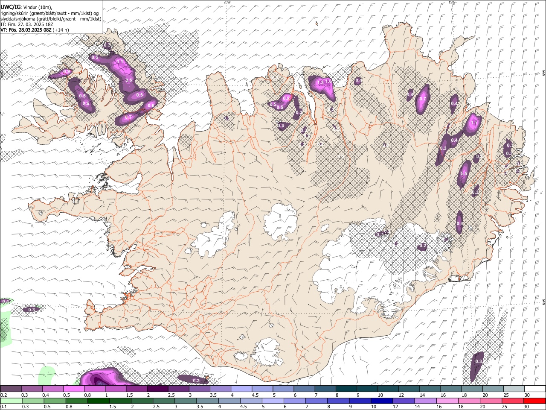The width and height of the screenshot is (546, 410).
Task: Select the '0.3' value off the south coast
Action: (x=196, y=381)
